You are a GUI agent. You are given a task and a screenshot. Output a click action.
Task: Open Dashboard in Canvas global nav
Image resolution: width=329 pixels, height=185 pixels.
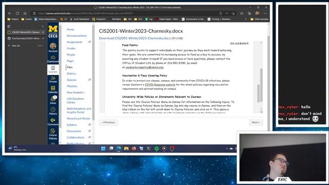tap(53, 59)
